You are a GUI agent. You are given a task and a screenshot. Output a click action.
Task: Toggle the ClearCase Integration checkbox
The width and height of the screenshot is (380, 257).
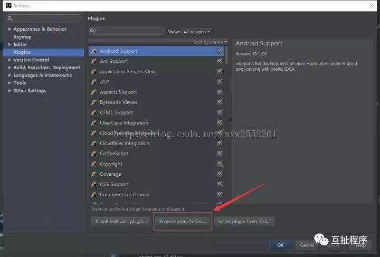pos(220,122)
